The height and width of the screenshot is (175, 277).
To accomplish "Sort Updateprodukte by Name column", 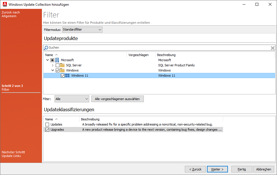I will pos(85,55).
